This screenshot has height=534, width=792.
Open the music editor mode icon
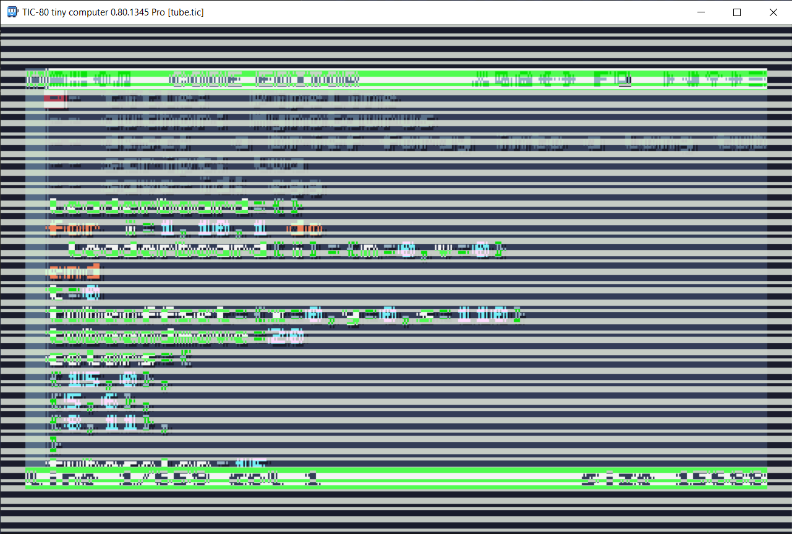[122, 79]
